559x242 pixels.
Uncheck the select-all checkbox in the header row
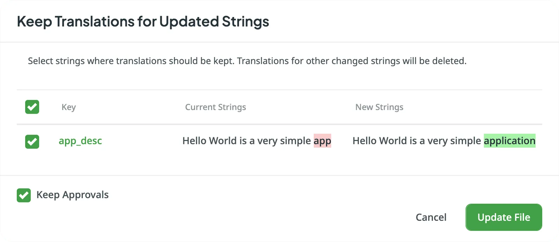tap(32, 107)
